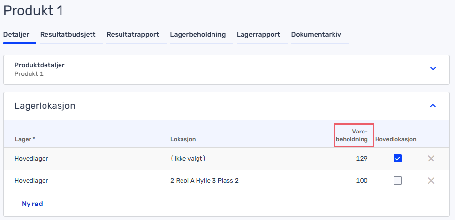
Task: Select the 2 Reol A Hylle 3 Plass 2 field
Action: tap(204, 181)
